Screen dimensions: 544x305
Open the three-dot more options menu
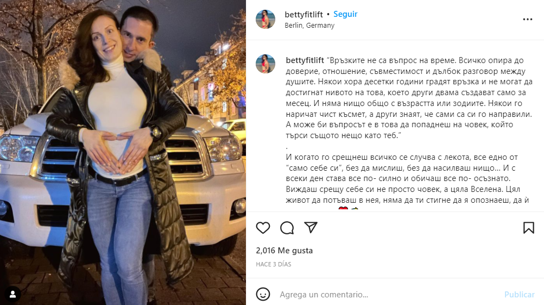pyautogui.click(x=528, y=20)
